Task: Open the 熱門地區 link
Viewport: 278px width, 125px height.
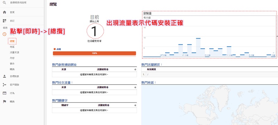Action: [149, 83]
